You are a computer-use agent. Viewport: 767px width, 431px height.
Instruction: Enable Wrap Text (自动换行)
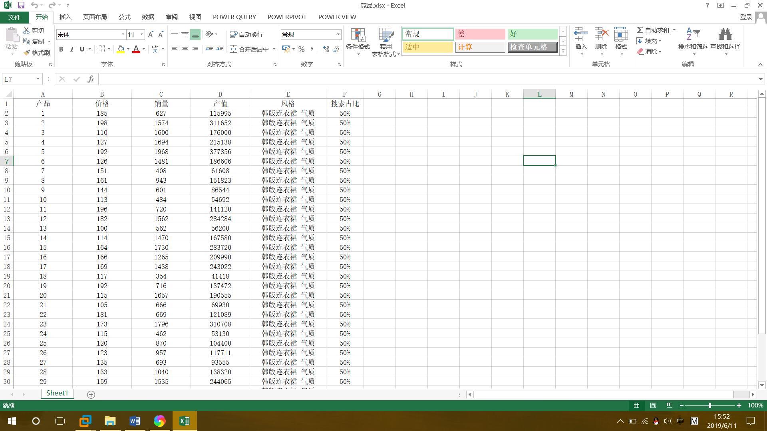pyautogui.click(x=246, y=35)
